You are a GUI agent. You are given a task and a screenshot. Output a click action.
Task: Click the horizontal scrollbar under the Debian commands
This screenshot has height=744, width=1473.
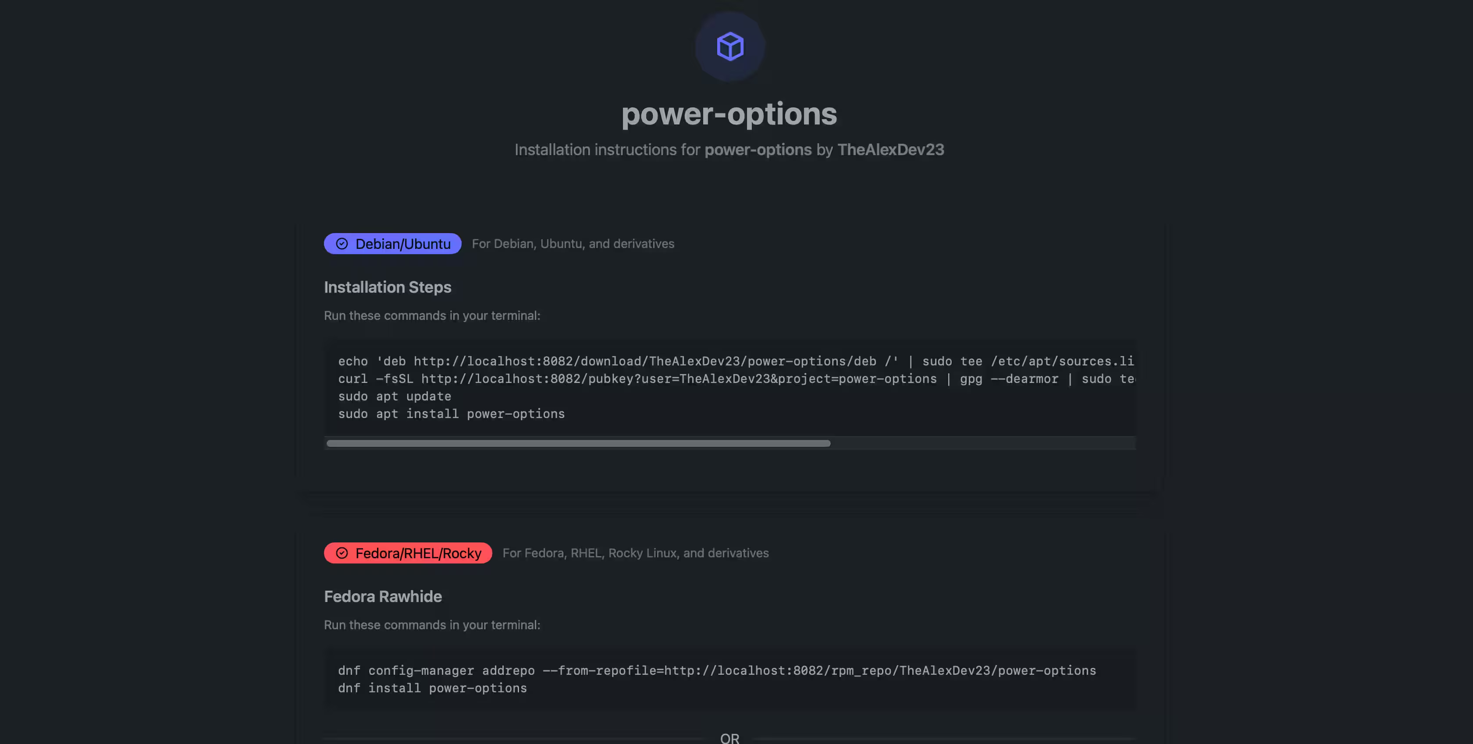point(577,443)
